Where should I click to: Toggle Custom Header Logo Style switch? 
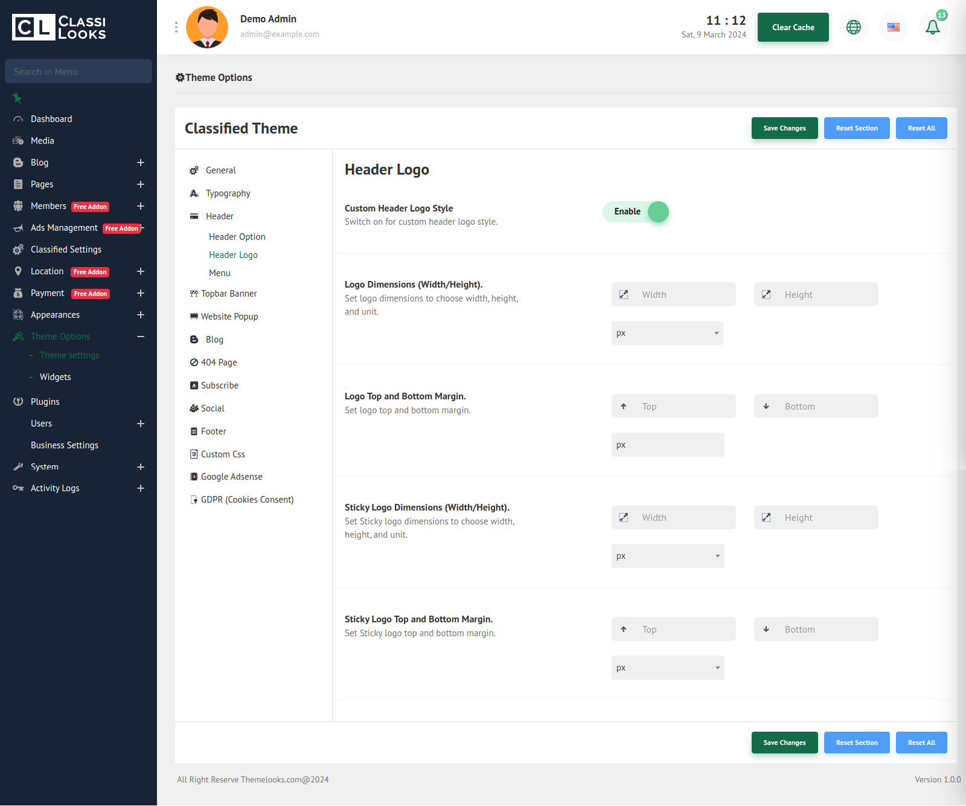[636, 212]
